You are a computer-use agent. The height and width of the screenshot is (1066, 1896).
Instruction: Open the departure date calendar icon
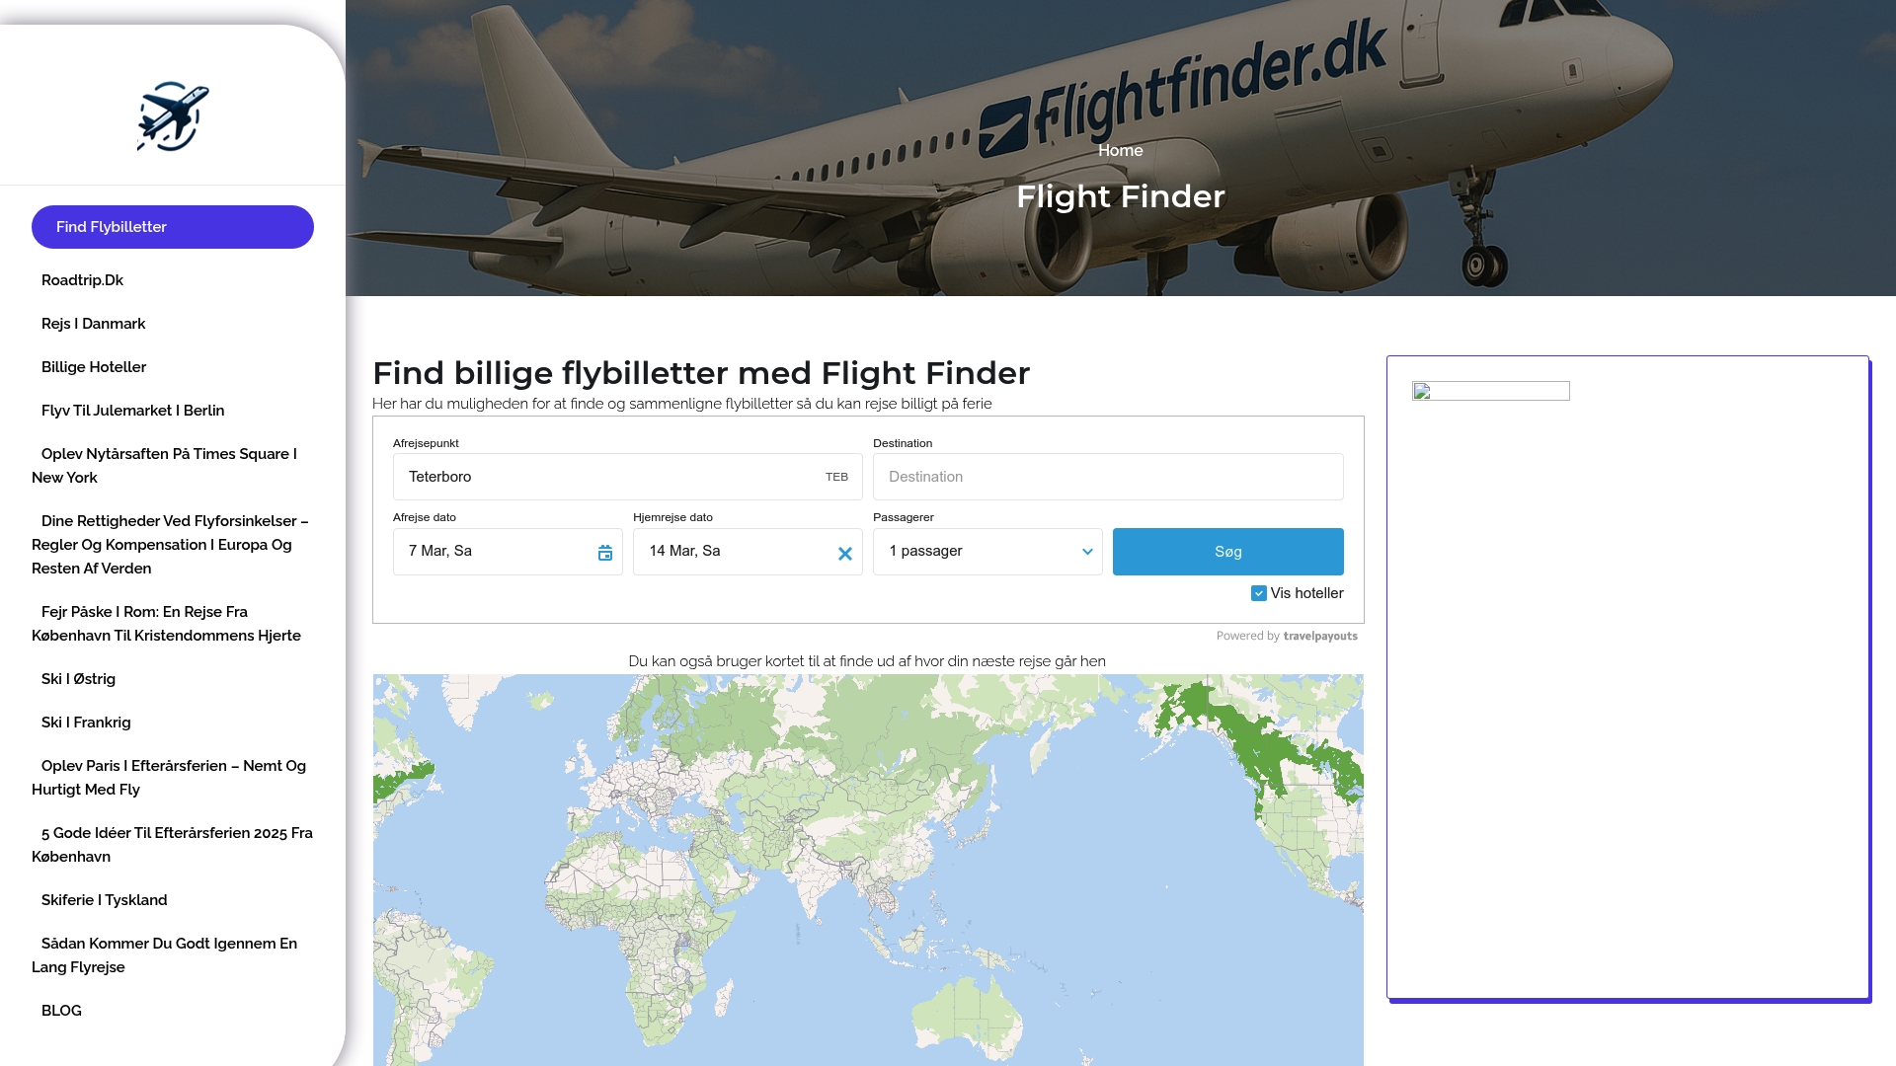[x=605, y=553]
